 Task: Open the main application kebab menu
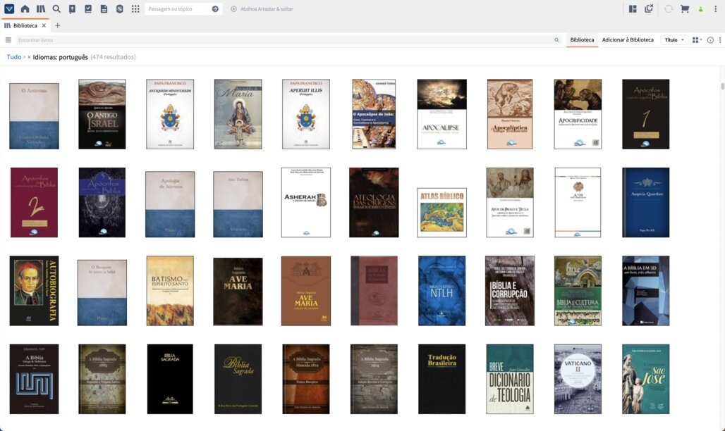click(x=715, y=8)
